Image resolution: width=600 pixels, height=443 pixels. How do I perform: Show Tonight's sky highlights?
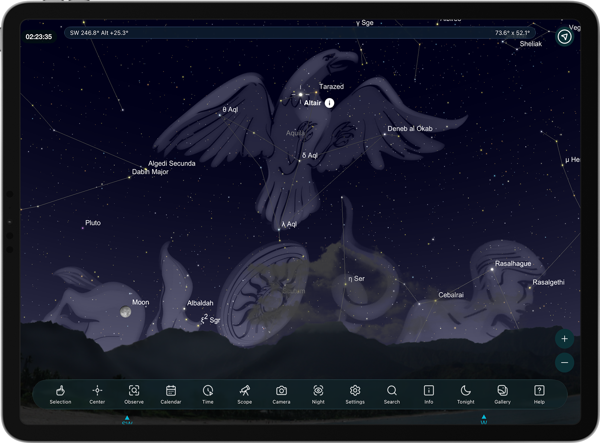(466, 394)
